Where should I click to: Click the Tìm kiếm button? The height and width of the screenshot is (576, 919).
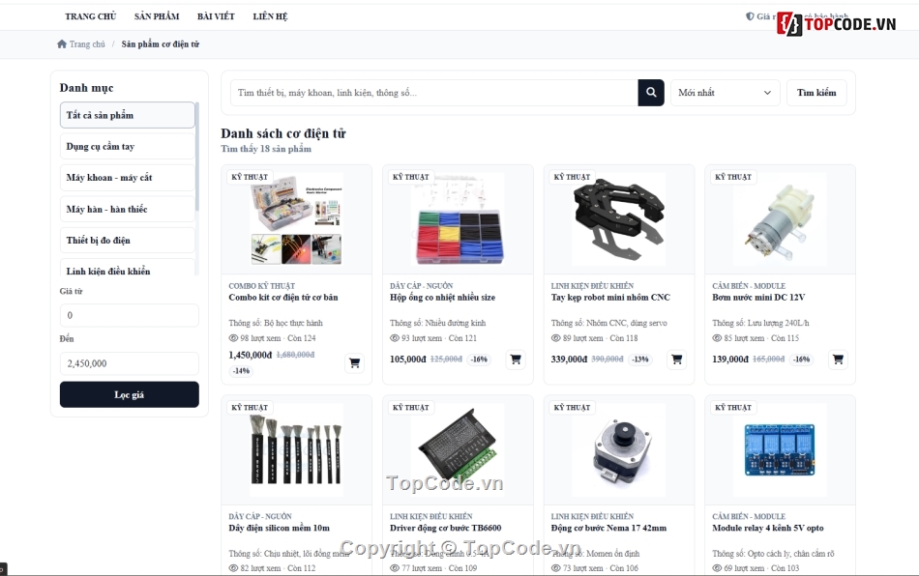pyautogui.click(x=816, y=93)
